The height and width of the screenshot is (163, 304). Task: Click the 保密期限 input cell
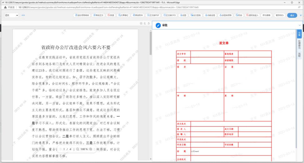[255, 60]
